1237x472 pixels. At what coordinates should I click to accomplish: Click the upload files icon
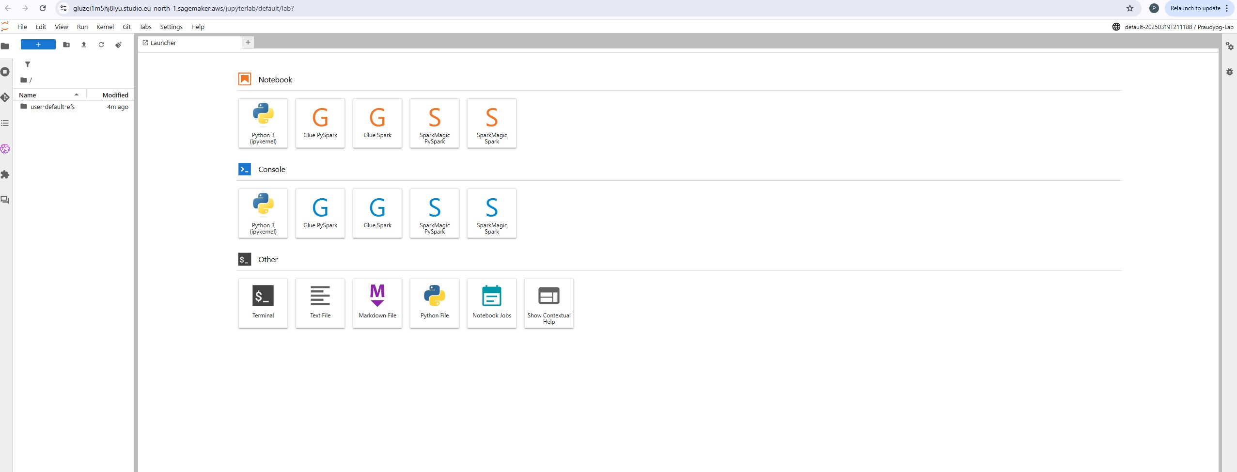[84, 45]
